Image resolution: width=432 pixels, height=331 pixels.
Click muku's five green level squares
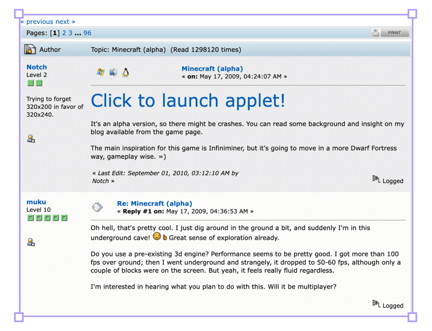coord(47,218)
